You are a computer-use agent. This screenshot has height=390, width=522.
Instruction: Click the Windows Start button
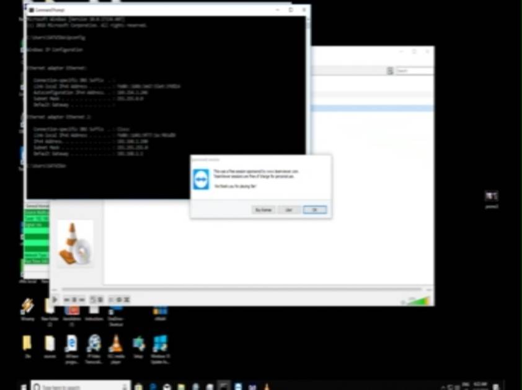coord(24,387)
